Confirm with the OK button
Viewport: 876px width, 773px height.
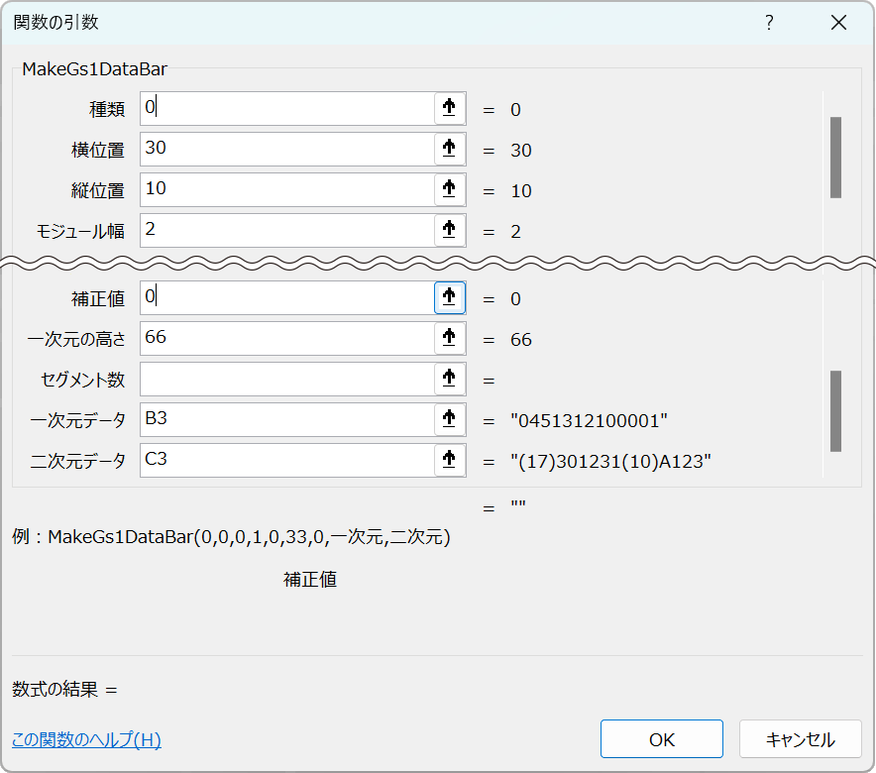662,739
